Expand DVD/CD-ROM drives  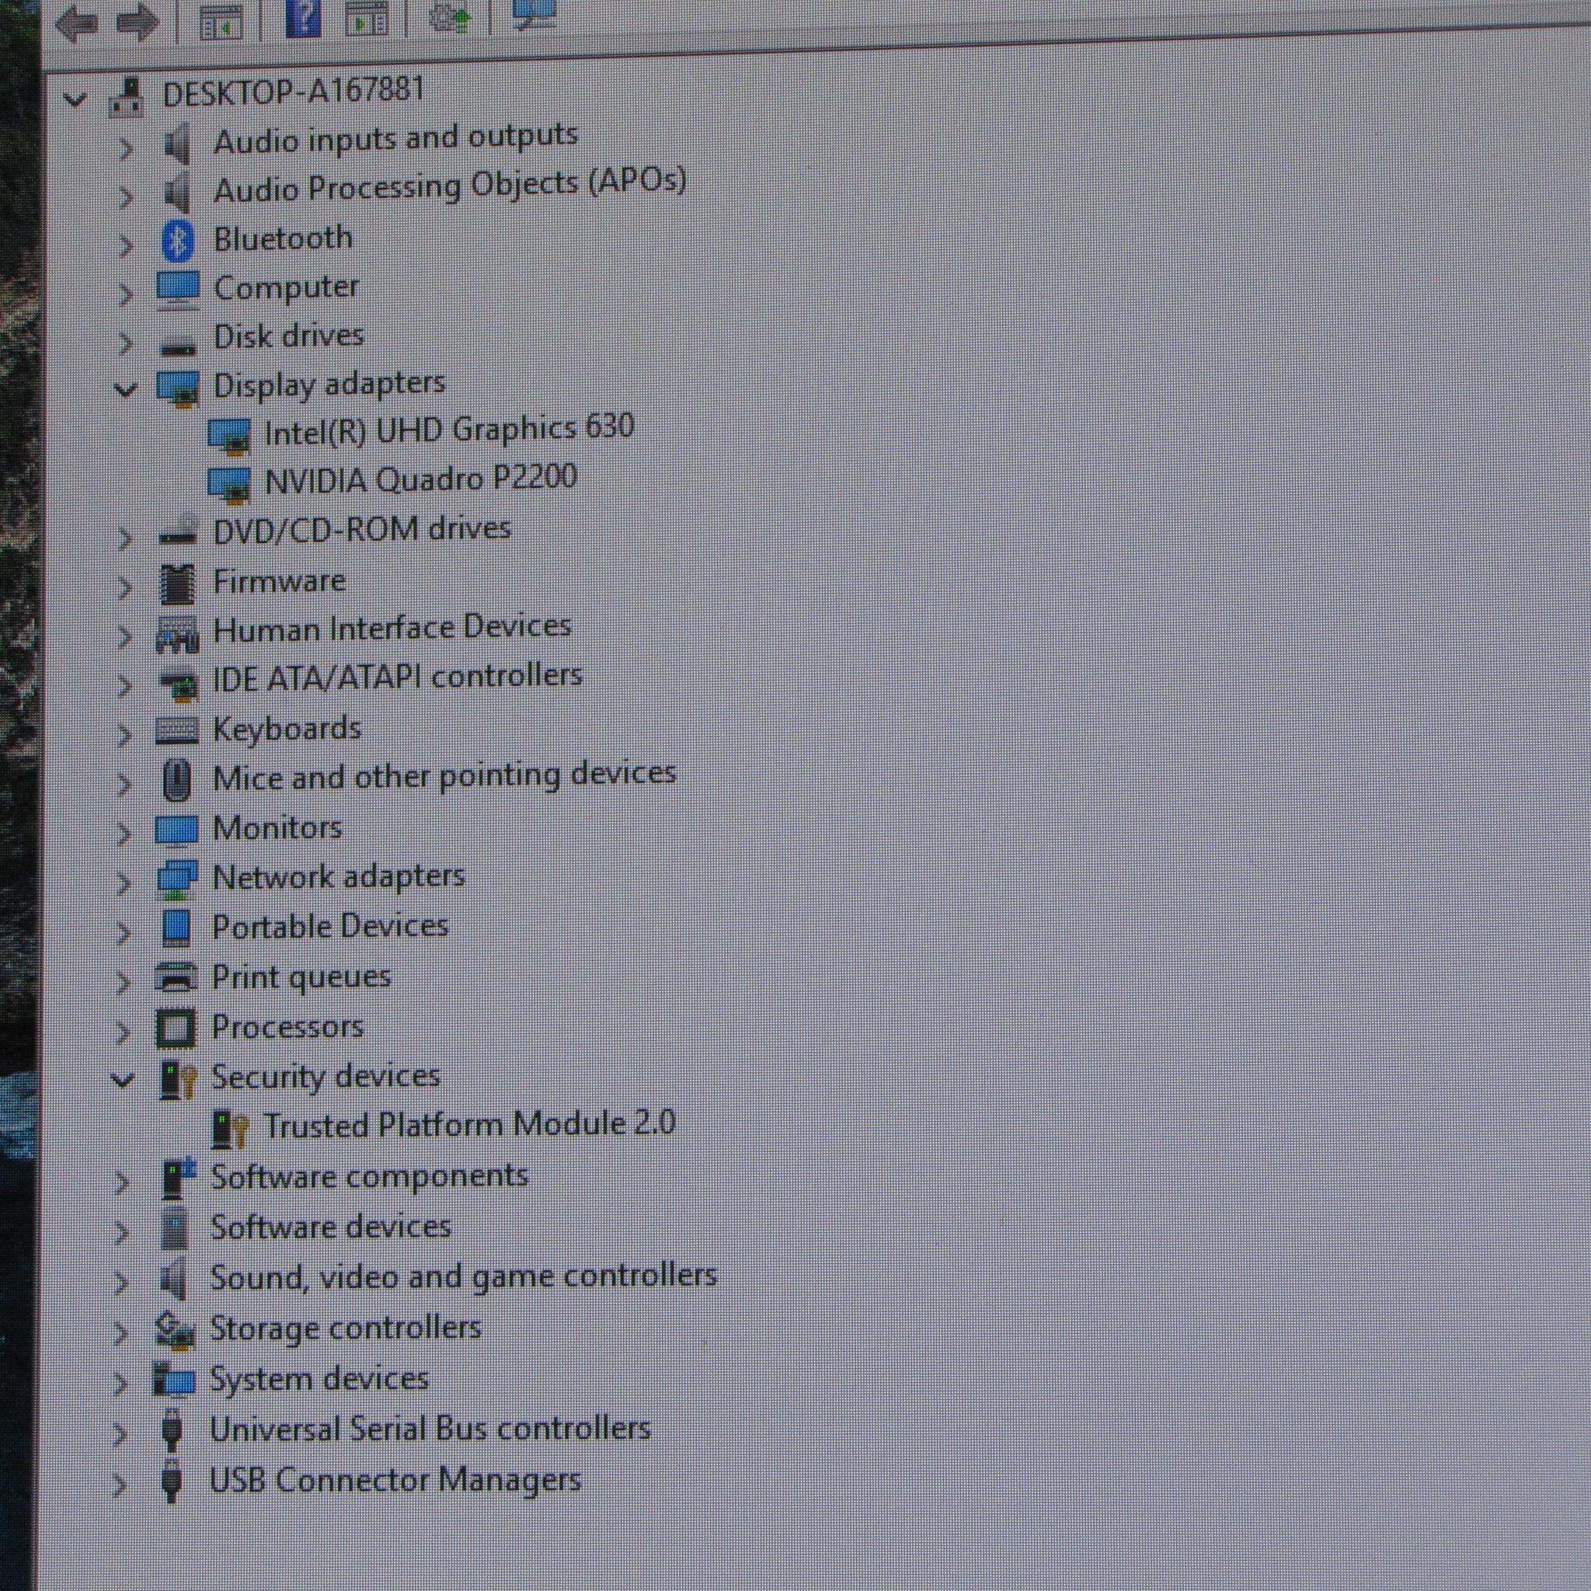[x=124, y=538]
